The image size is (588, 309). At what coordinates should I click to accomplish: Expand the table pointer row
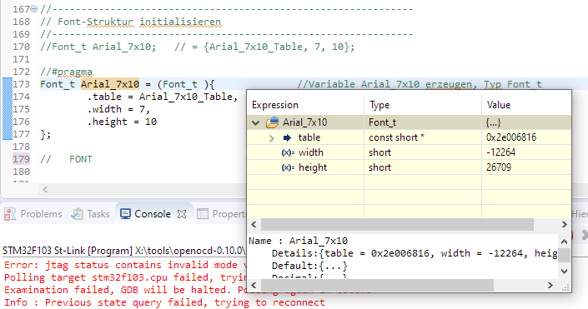(272, 138)
